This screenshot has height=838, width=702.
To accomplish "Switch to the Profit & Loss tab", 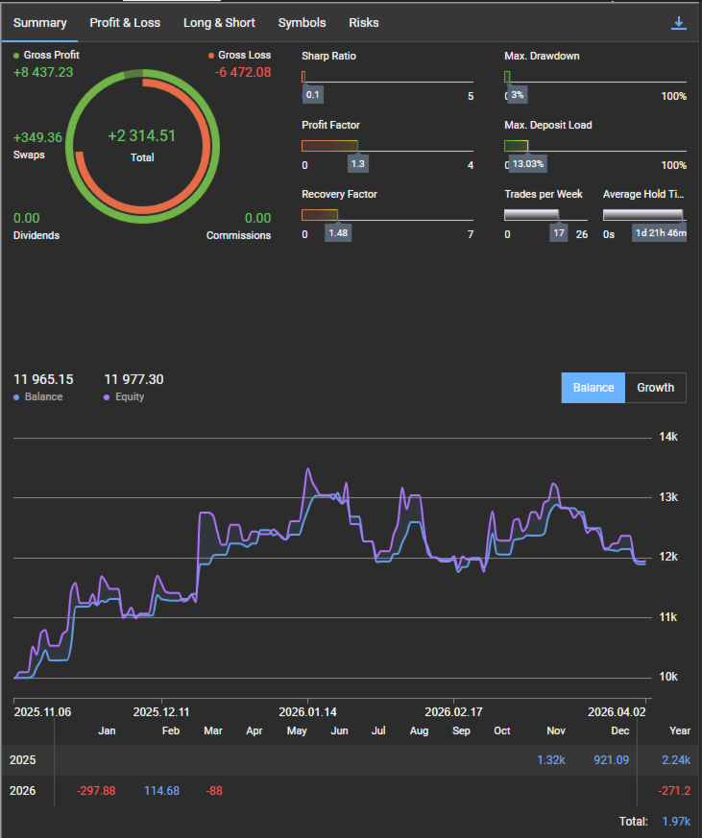I will pos(125,23).
